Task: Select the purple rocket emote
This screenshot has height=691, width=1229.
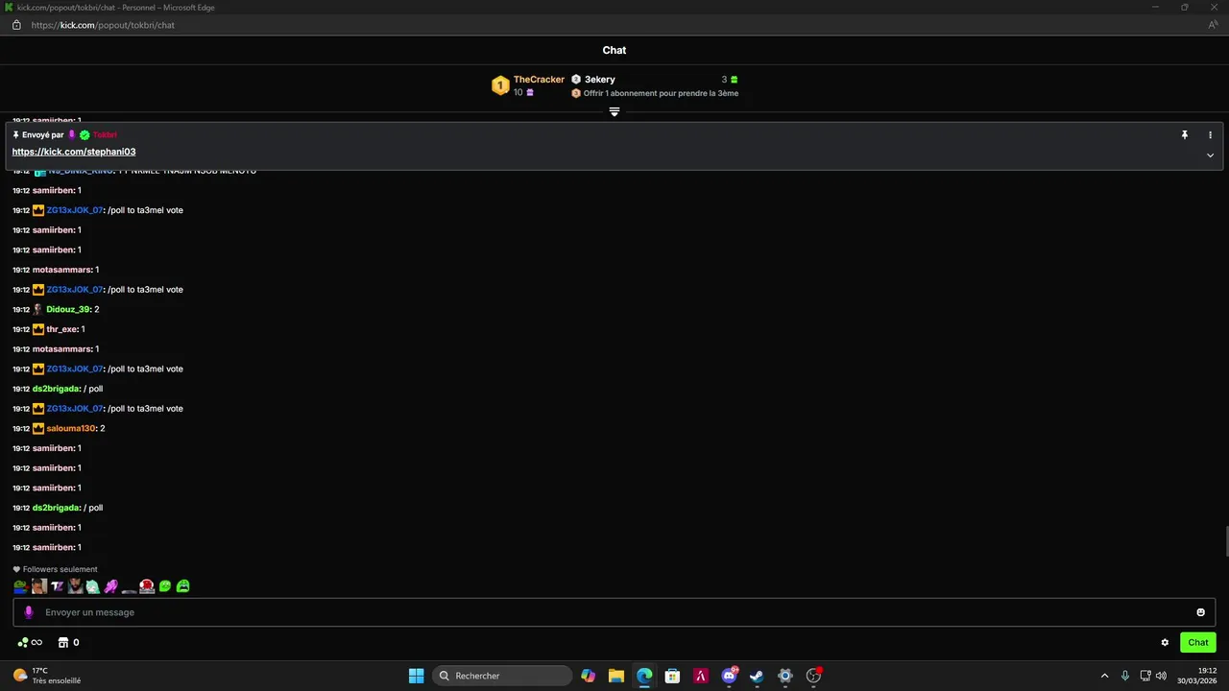Action: click(x=111, y=585)
